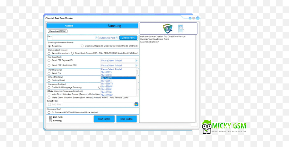Select Make Direct Unlocker Screen Boot Method
Screen dimensions: 289x147
[x=49, y=98]
